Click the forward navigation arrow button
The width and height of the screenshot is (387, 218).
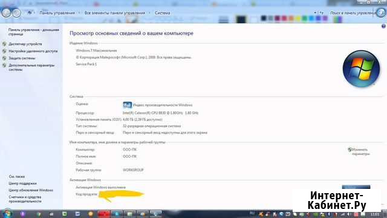[x=16, y=13]
